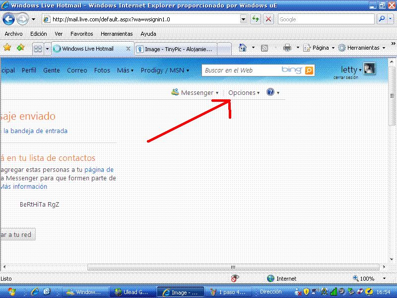Image resolution: width=397 pixels, height=298 pixels.
Task: Open the Página toolbar menu
Action: coord(319,48)
